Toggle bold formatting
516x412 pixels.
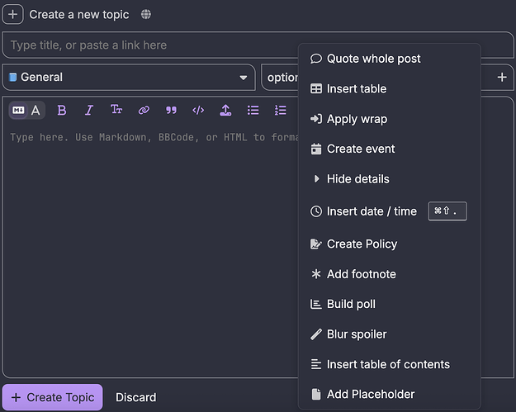[62, 110]
